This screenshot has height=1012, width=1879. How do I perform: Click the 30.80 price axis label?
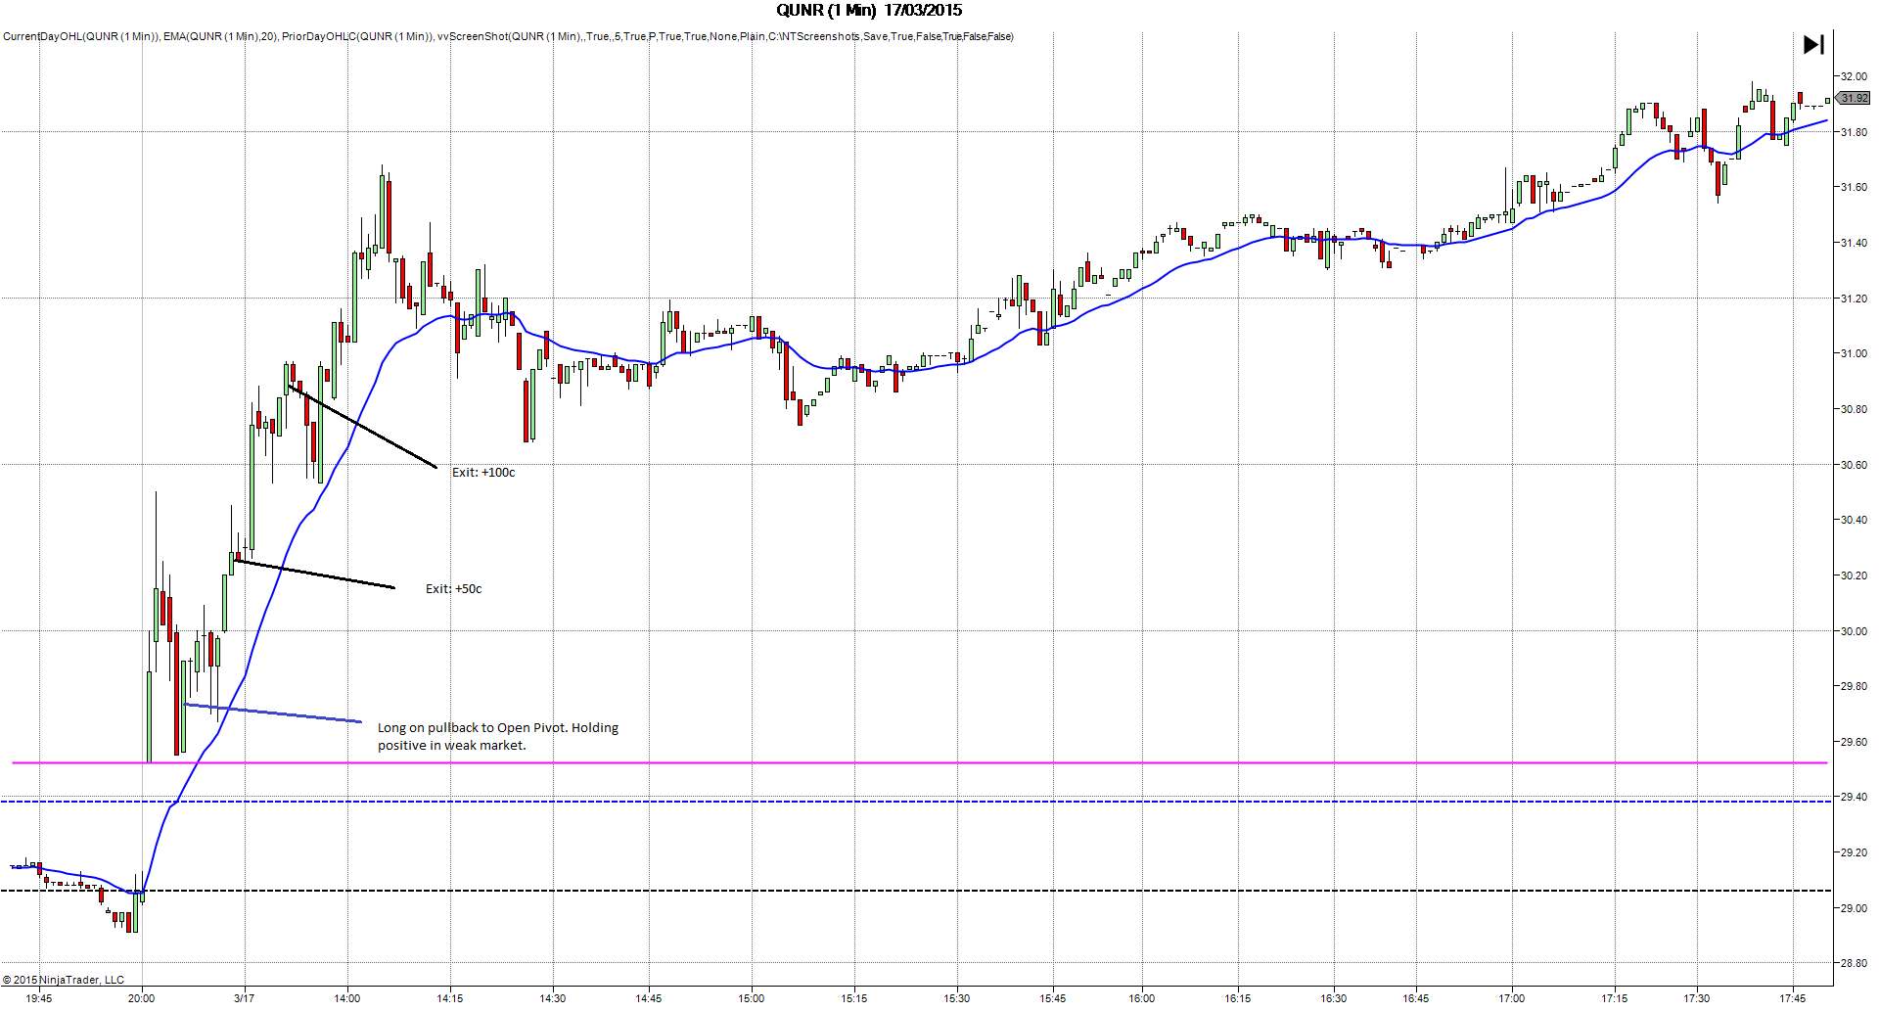coord(1854,409)
